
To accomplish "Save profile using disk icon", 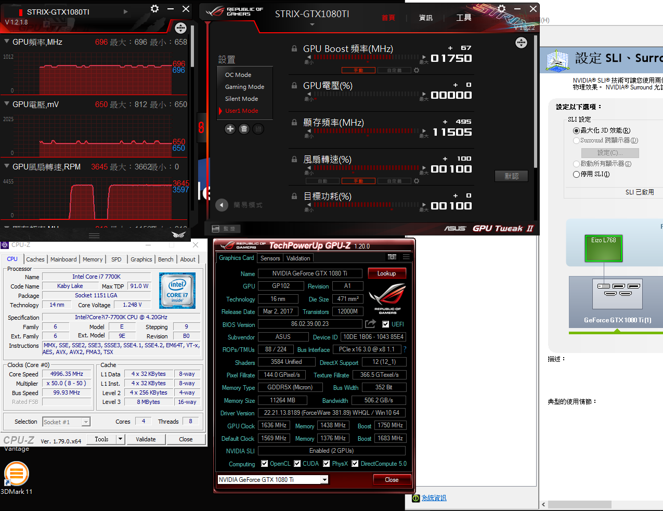I will (258, 129).
